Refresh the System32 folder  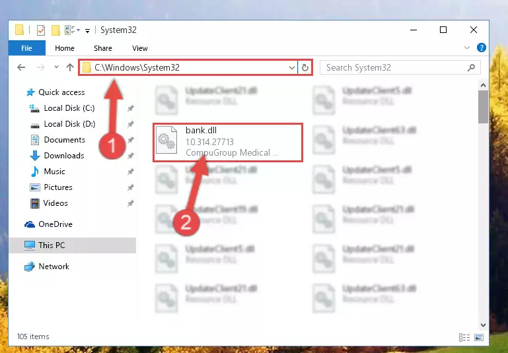coord(305,67)
